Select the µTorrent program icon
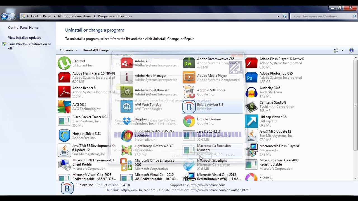The width and height of the screenshot is (358, 201). pos(64,63)
